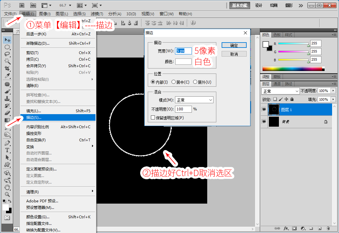
Task: Select the Move tool
Action: 7,40
